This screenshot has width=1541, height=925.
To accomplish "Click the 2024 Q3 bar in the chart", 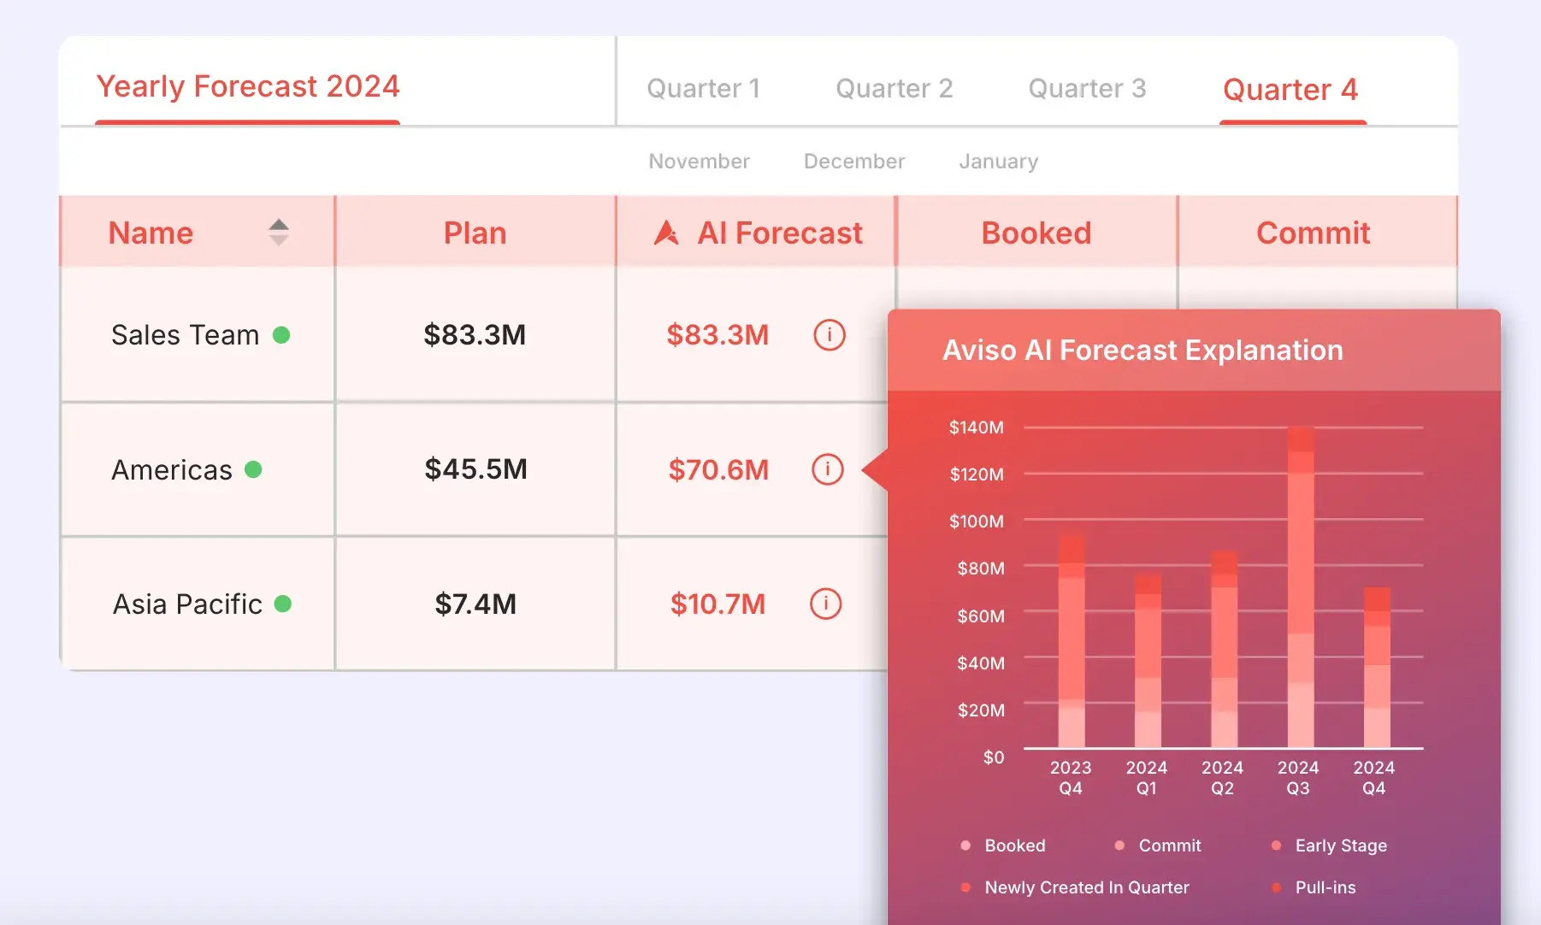I will [1301, 588].
